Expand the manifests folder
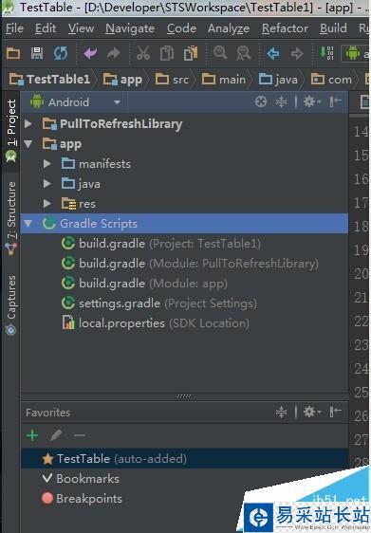The image size is (371, 533). click(47, 164)
